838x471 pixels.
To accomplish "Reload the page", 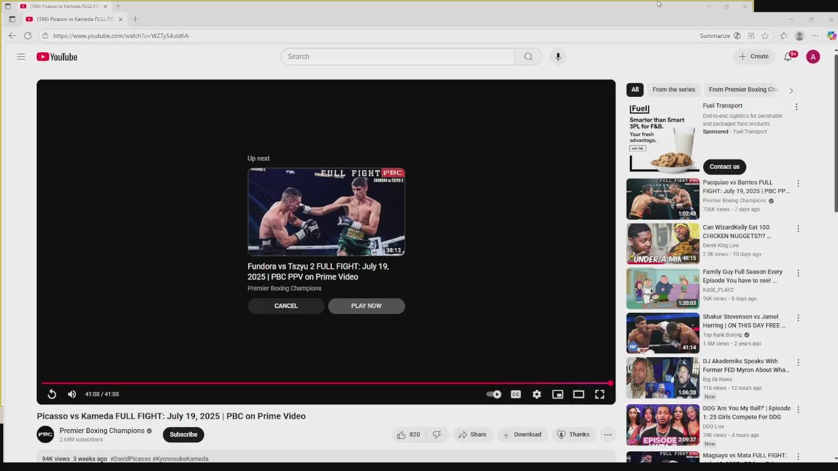I will pos(27,36).
